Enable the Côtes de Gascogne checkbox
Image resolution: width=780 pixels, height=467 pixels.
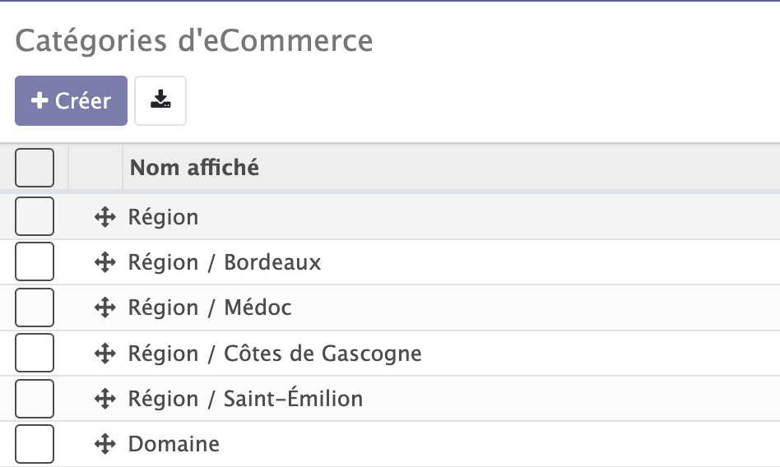coord(35,353)
